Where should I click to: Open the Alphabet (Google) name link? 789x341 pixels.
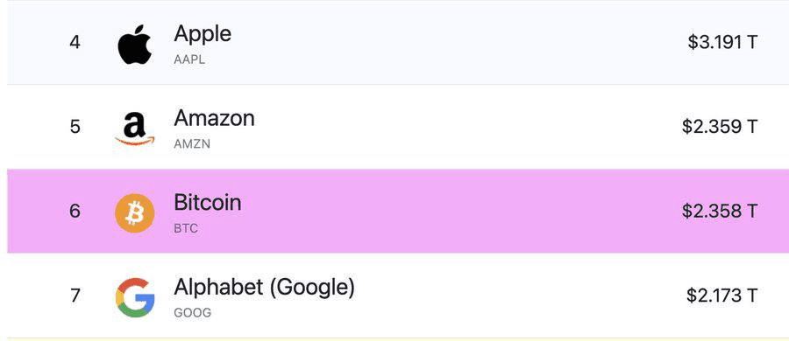click(264, 288)
